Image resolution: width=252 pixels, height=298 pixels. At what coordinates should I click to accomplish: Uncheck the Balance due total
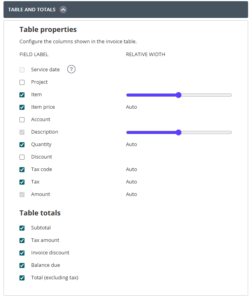22,265
